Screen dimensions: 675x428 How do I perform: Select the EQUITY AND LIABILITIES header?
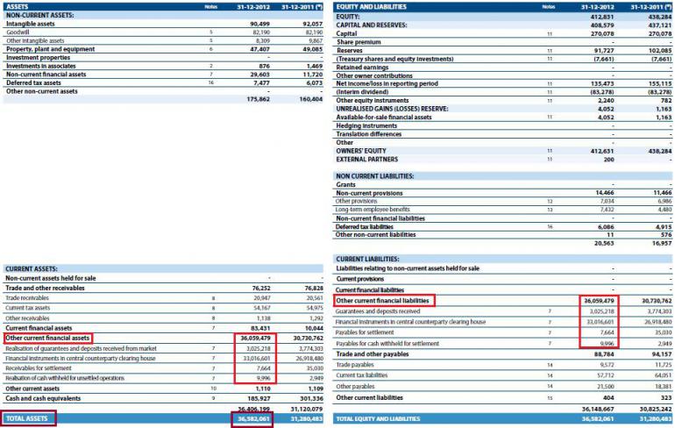pyautogui.click(x=371, y=7)
